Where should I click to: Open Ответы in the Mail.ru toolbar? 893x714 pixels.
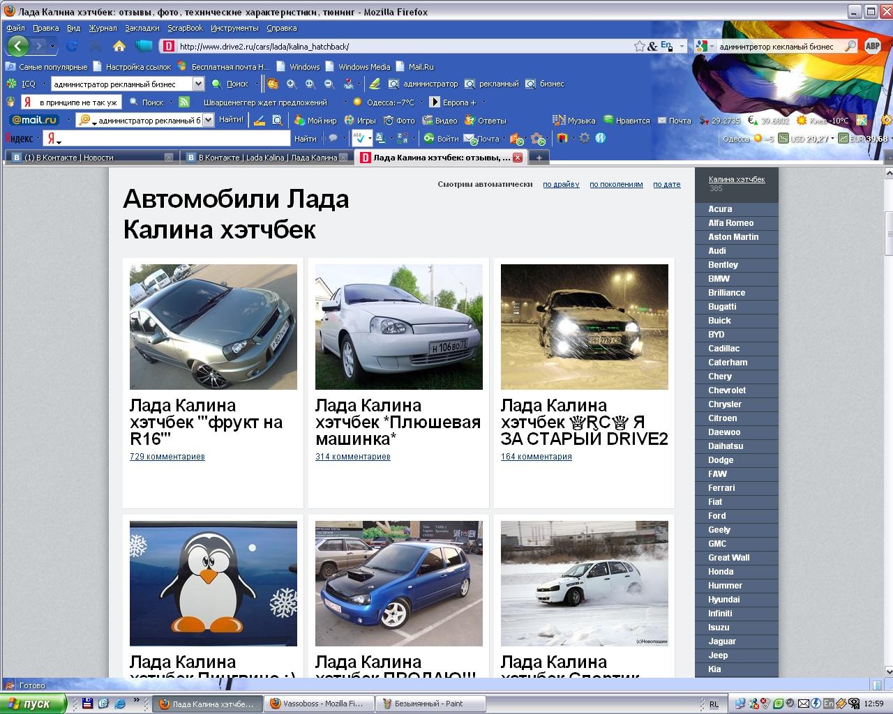(x=486, y=121)
